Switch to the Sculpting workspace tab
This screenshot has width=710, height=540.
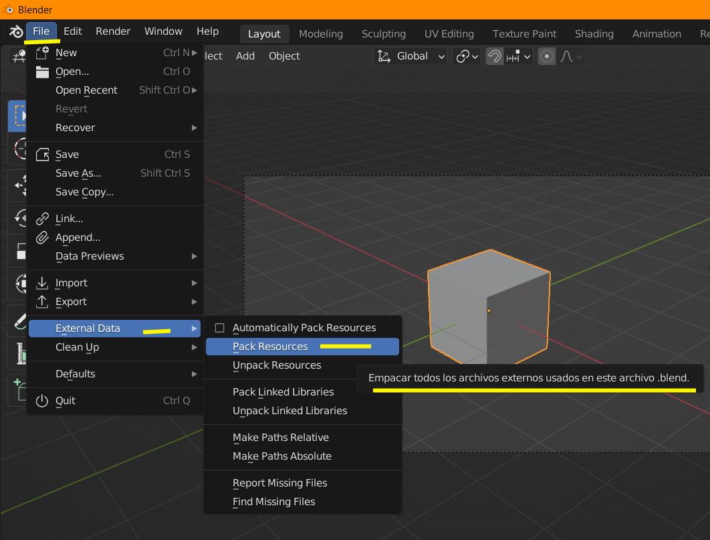[x=383, y=34]
